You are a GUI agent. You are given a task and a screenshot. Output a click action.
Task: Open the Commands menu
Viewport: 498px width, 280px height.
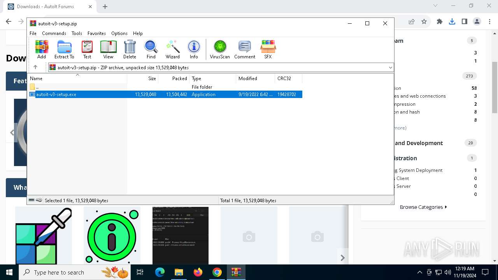54,33
